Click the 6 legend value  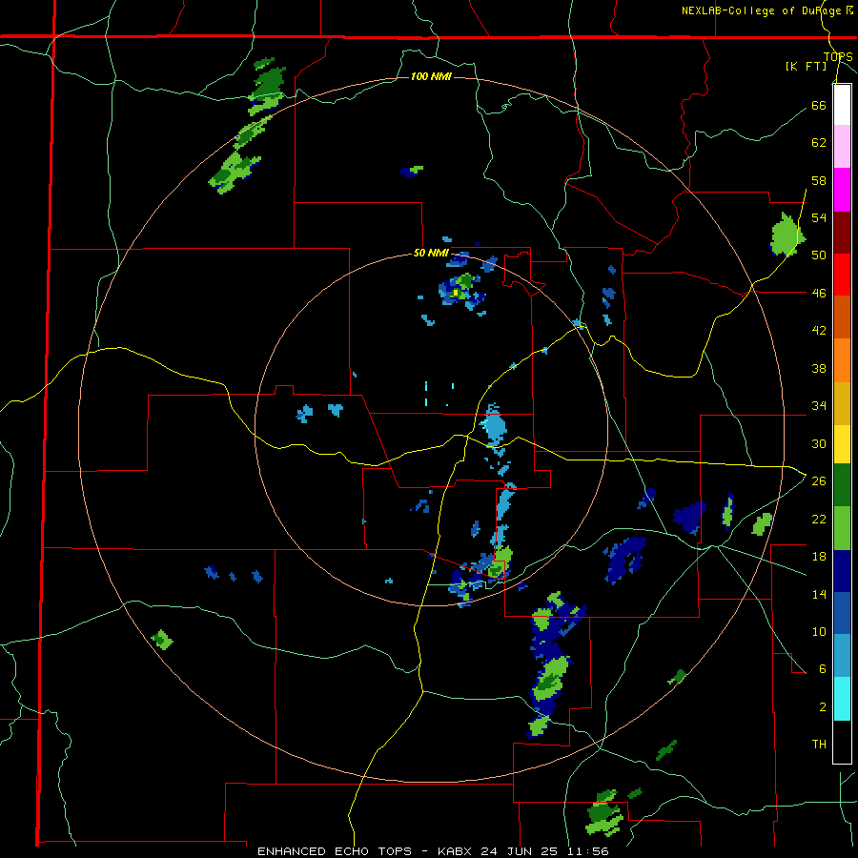coord(823,669)
